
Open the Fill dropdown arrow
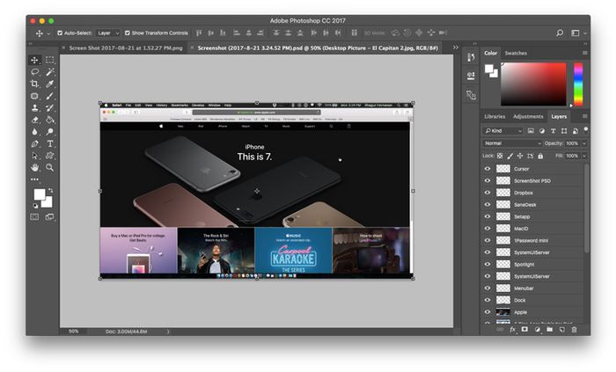584,156
